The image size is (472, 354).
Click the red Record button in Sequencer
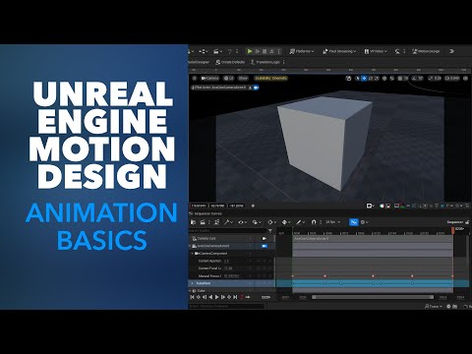[x=242, y=297]
